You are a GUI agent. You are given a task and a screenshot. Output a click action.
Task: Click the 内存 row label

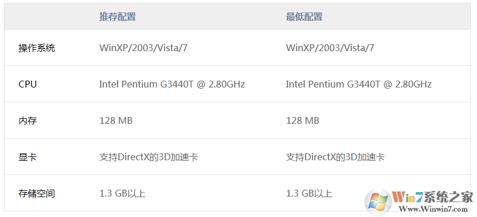[x=28, y=121]
